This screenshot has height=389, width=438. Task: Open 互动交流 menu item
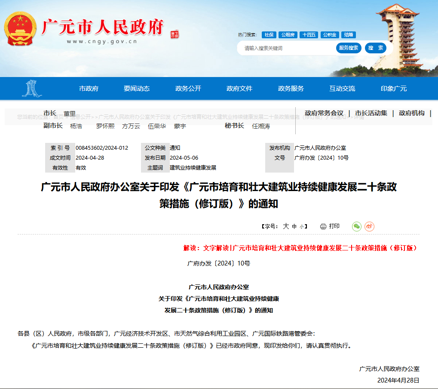pos(342,89)
